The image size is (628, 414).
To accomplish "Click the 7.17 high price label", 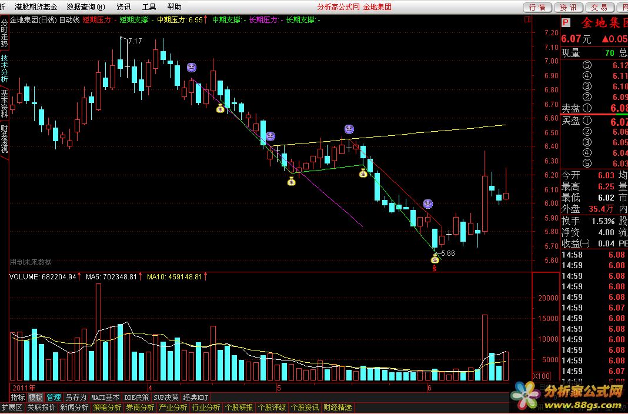I will click(x=135, y=41).
